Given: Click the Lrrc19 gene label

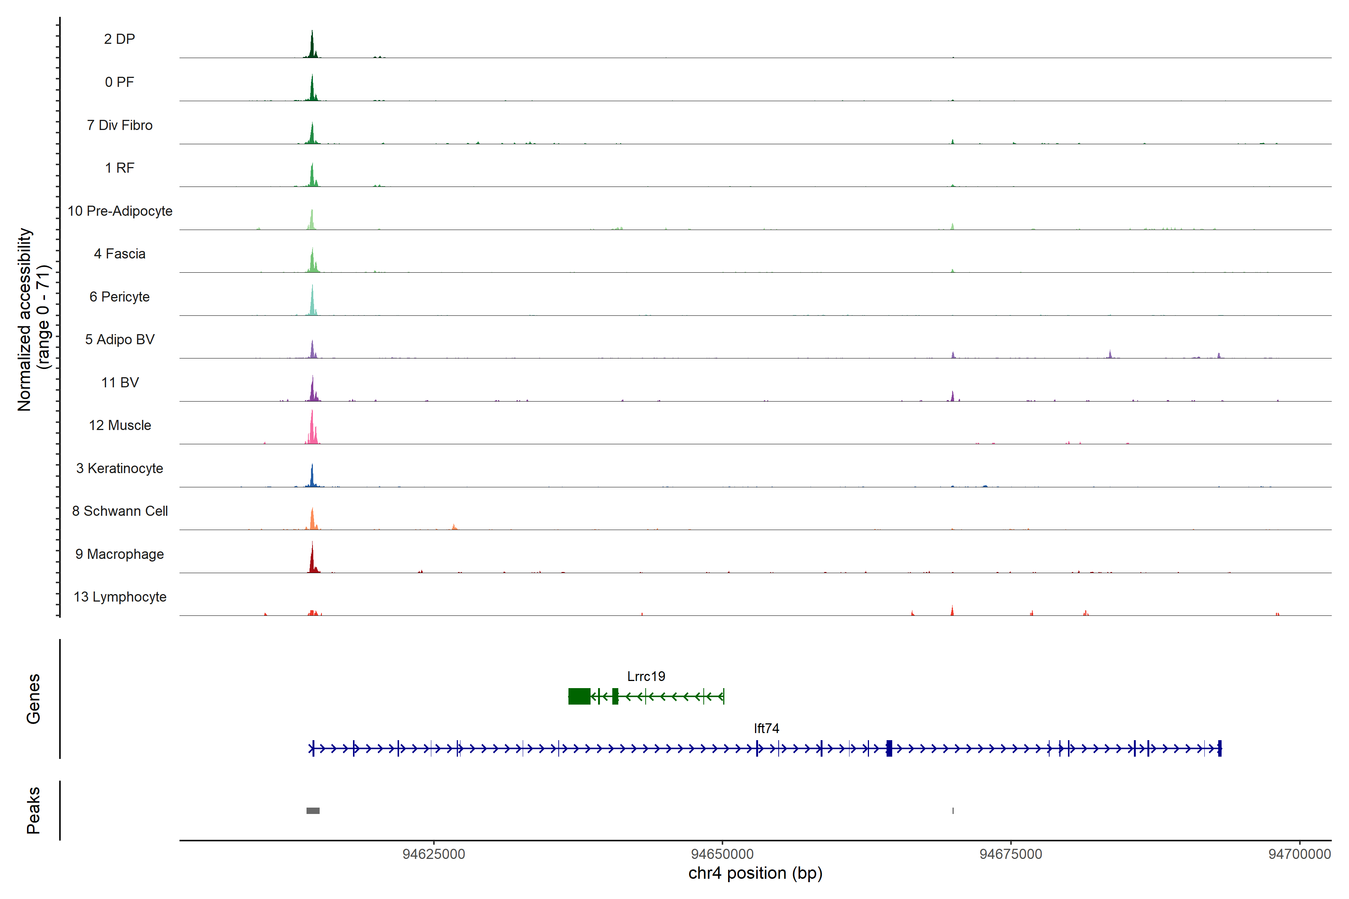Looking at the screenshot, I should click(x=646, y=676).
